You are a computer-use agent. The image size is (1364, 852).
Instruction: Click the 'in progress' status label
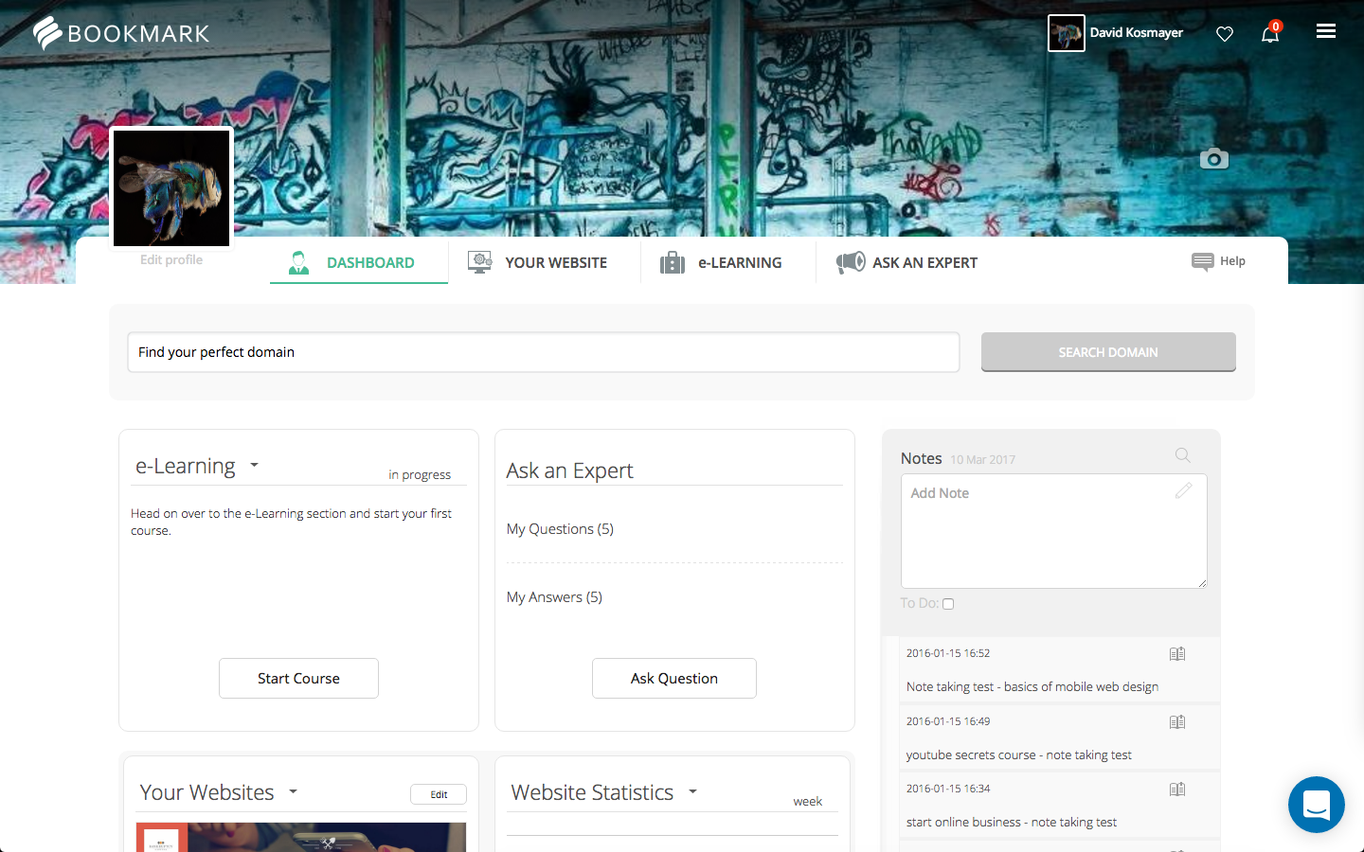(420, 475)
